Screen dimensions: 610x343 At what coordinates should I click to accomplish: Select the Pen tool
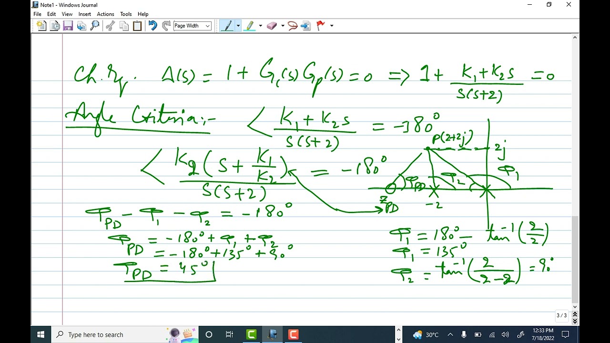[227, 26]
